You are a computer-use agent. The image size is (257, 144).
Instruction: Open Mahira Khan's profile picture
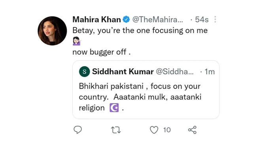pyautogui.click(x=52, y=31)
